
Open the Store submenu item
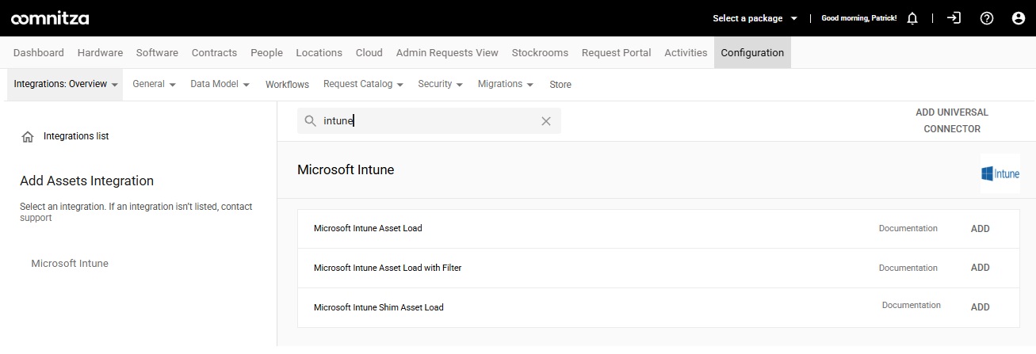(x=560, y=84)
